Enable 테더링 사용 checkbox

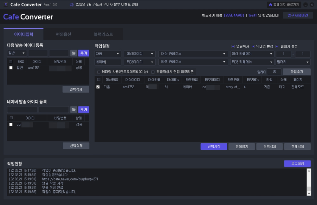[99, 72]
